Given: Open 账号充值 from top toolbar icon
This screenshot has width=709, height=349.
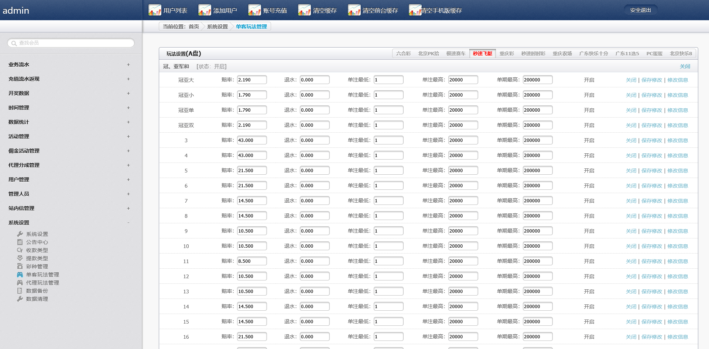Looking at the screenshot, I should [254, 10].
